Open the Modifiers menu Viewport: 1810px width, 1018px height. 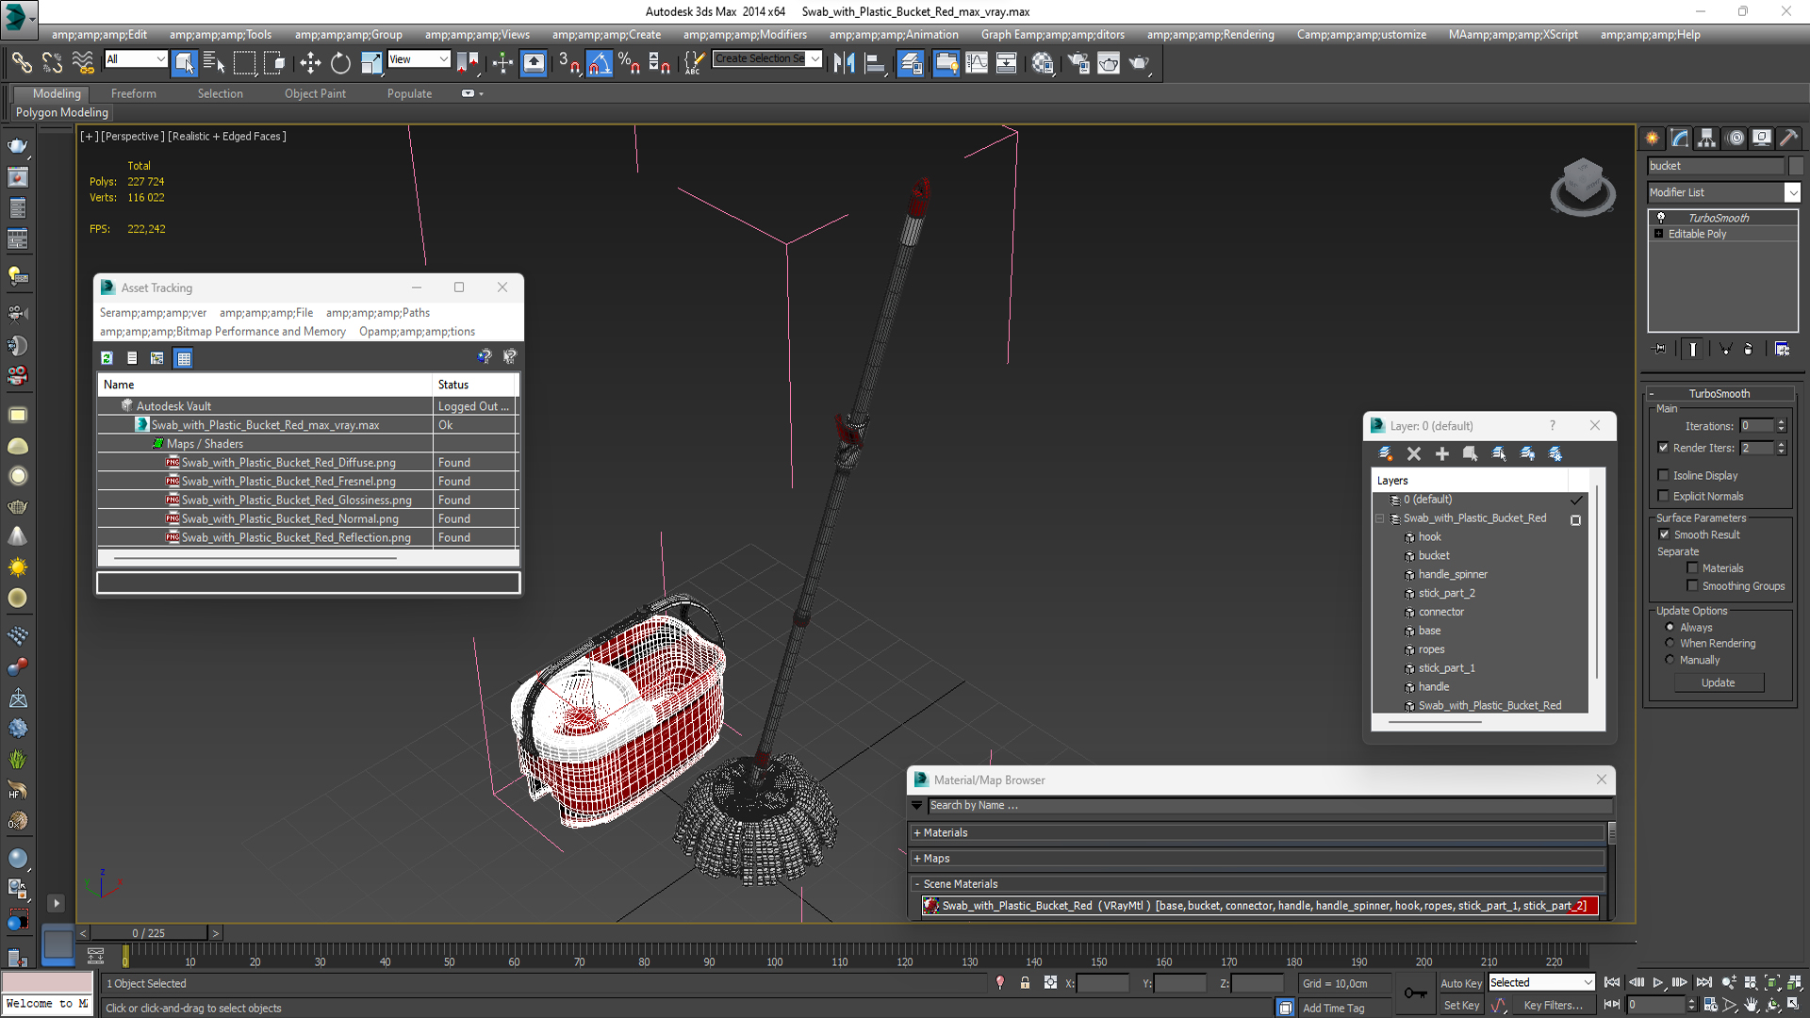(x=745, y=35)
